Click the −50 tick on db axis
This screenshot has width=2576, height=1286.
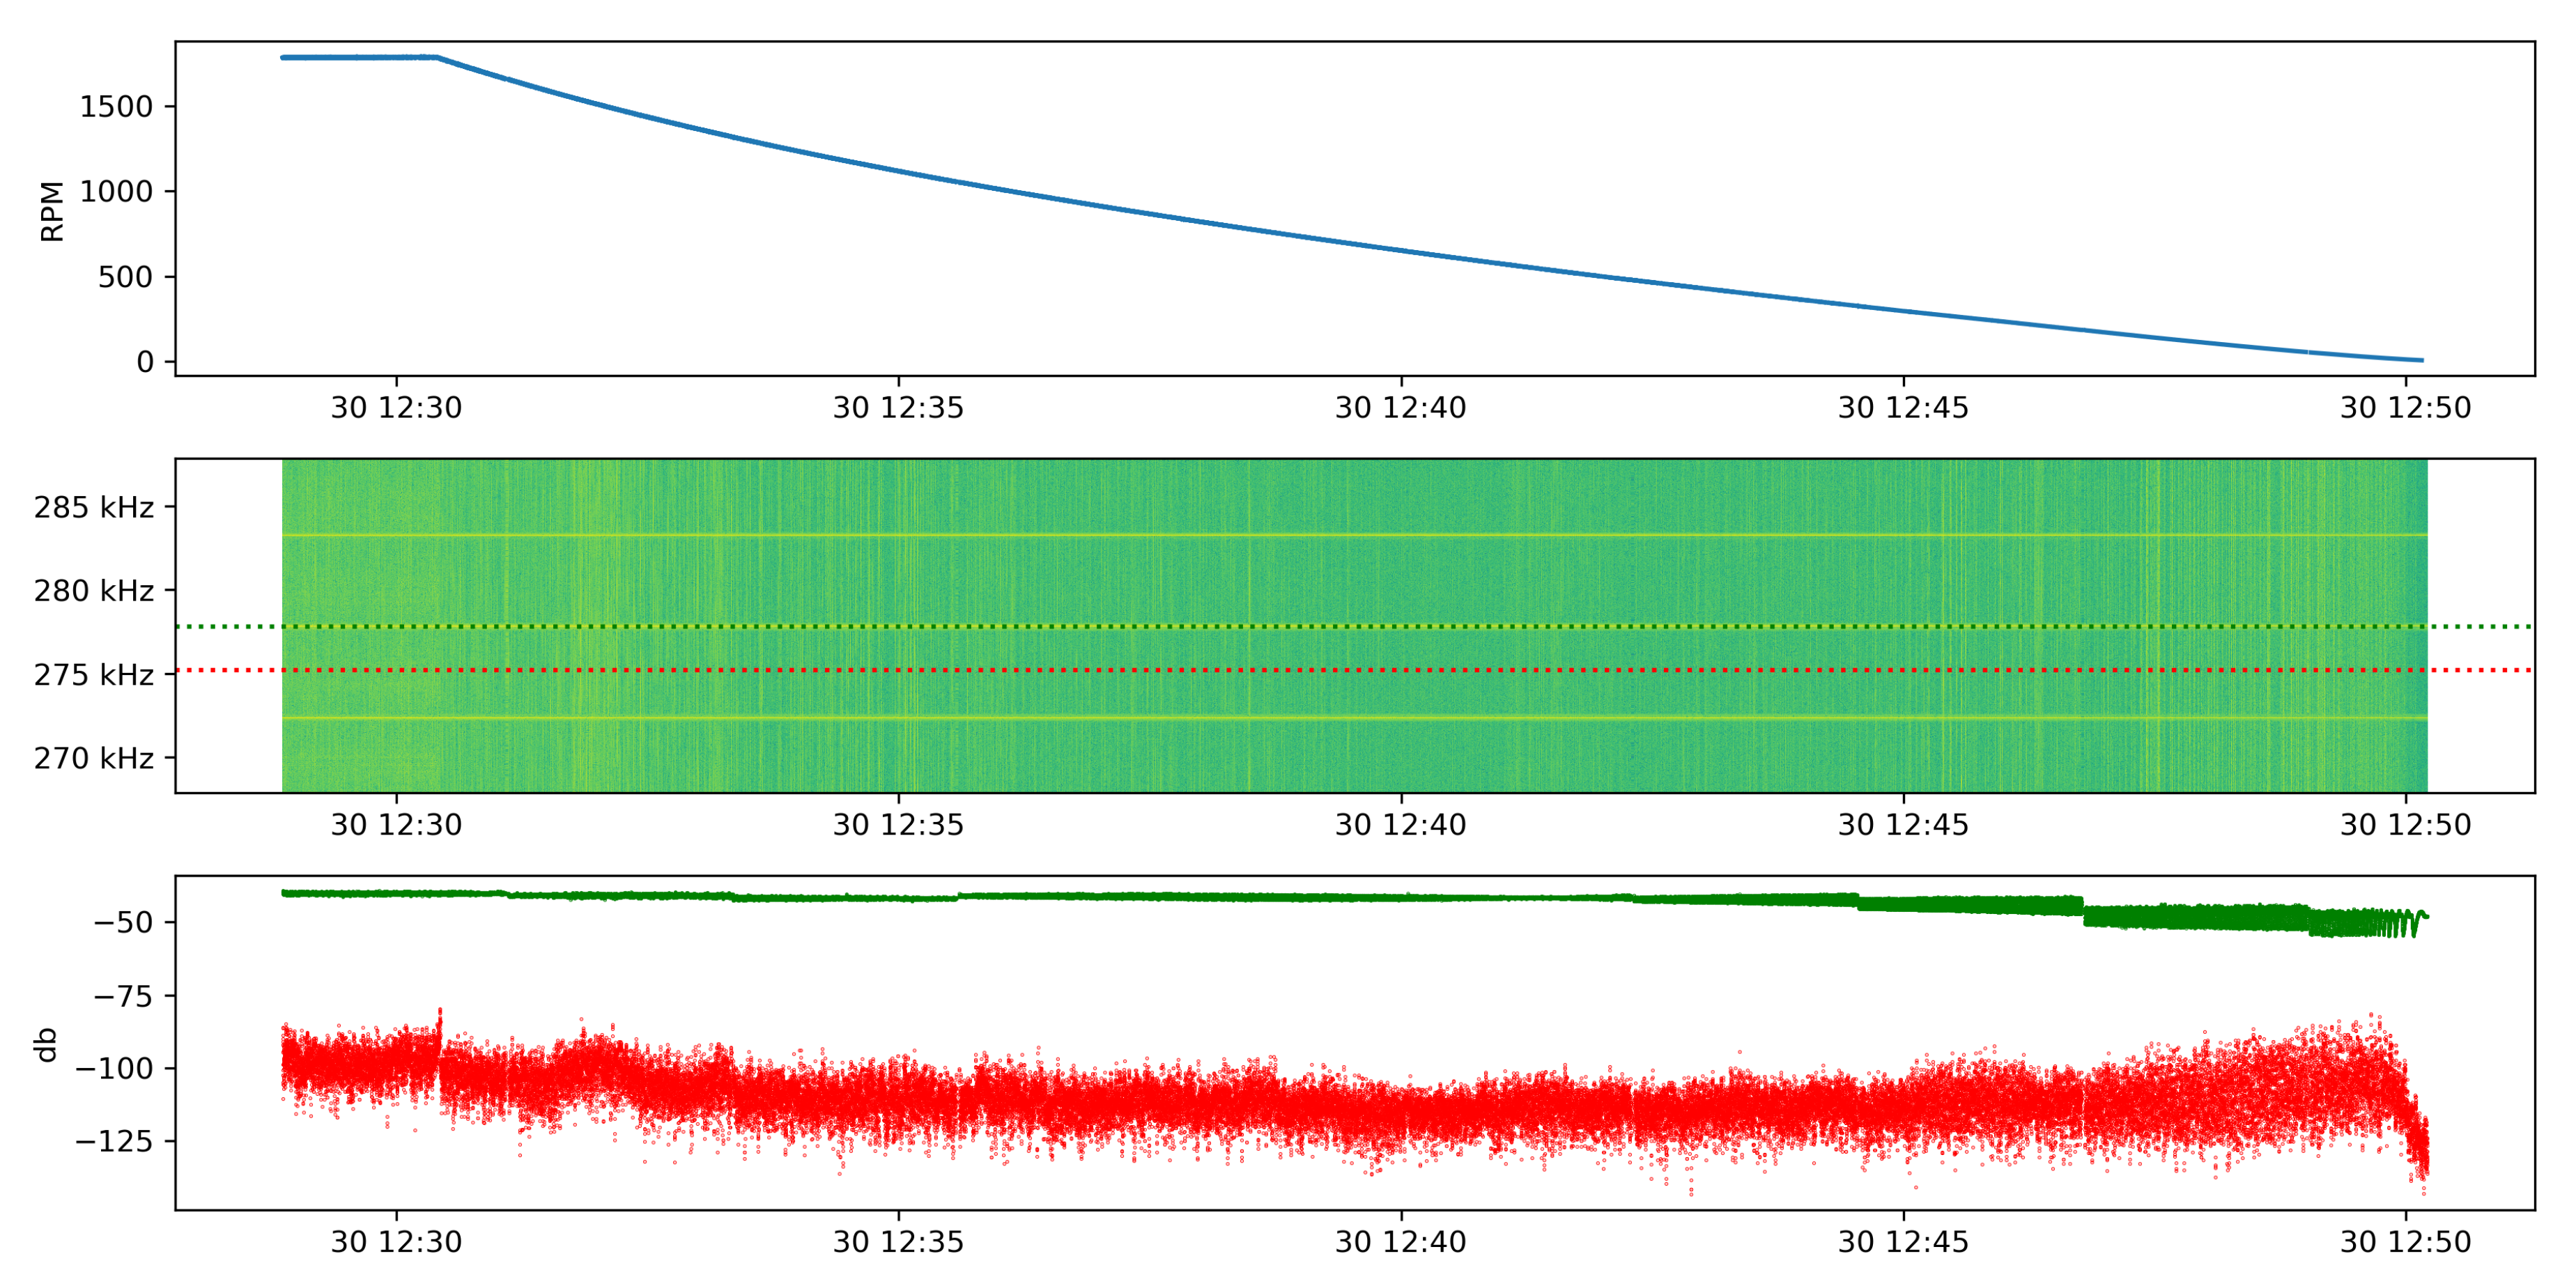[x=123, y=923]
